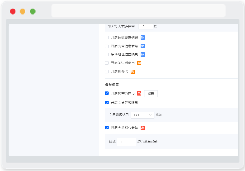
Task: Click blue 标 badge next to 活动地址位置限制
Action: point(143,55)
